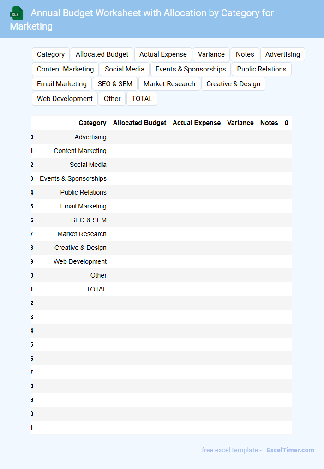Choose the Variance tag

point(211,54)
